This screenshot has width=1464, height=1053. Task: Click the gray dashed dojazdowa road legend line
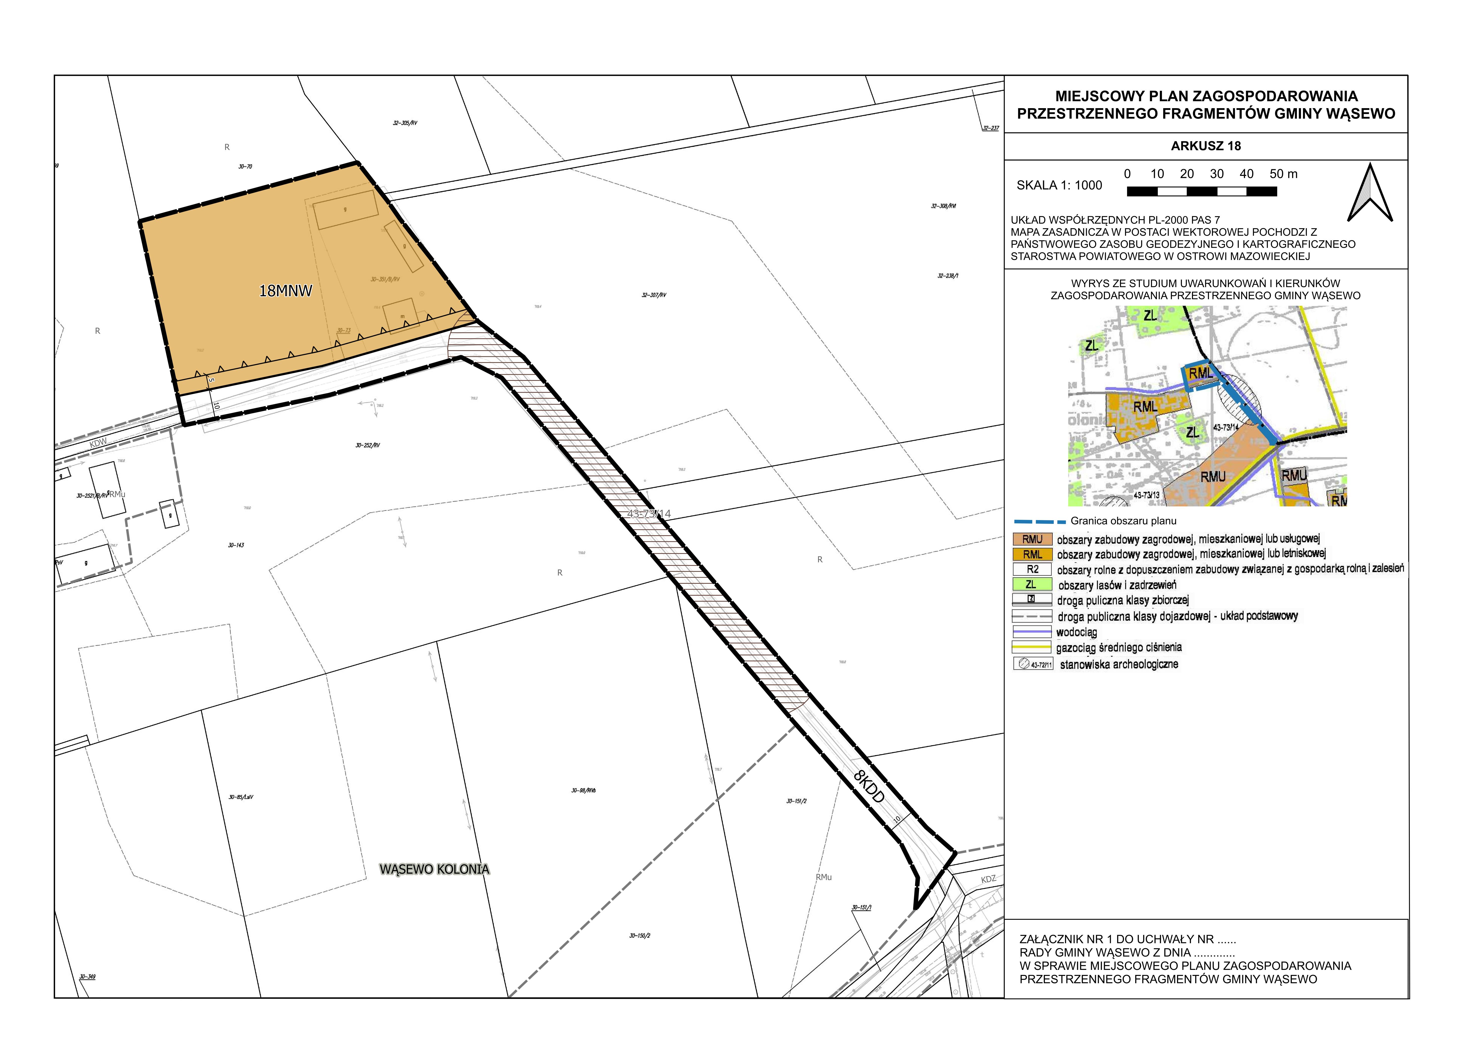point(1032,616)
